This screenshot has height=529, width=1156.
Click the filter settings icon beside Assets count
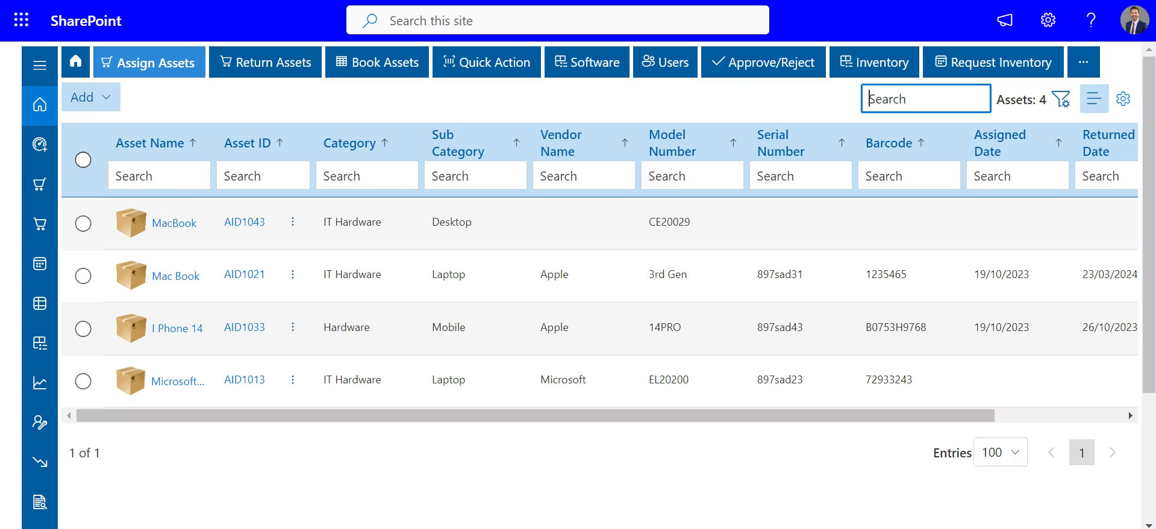coord(1061,99)
